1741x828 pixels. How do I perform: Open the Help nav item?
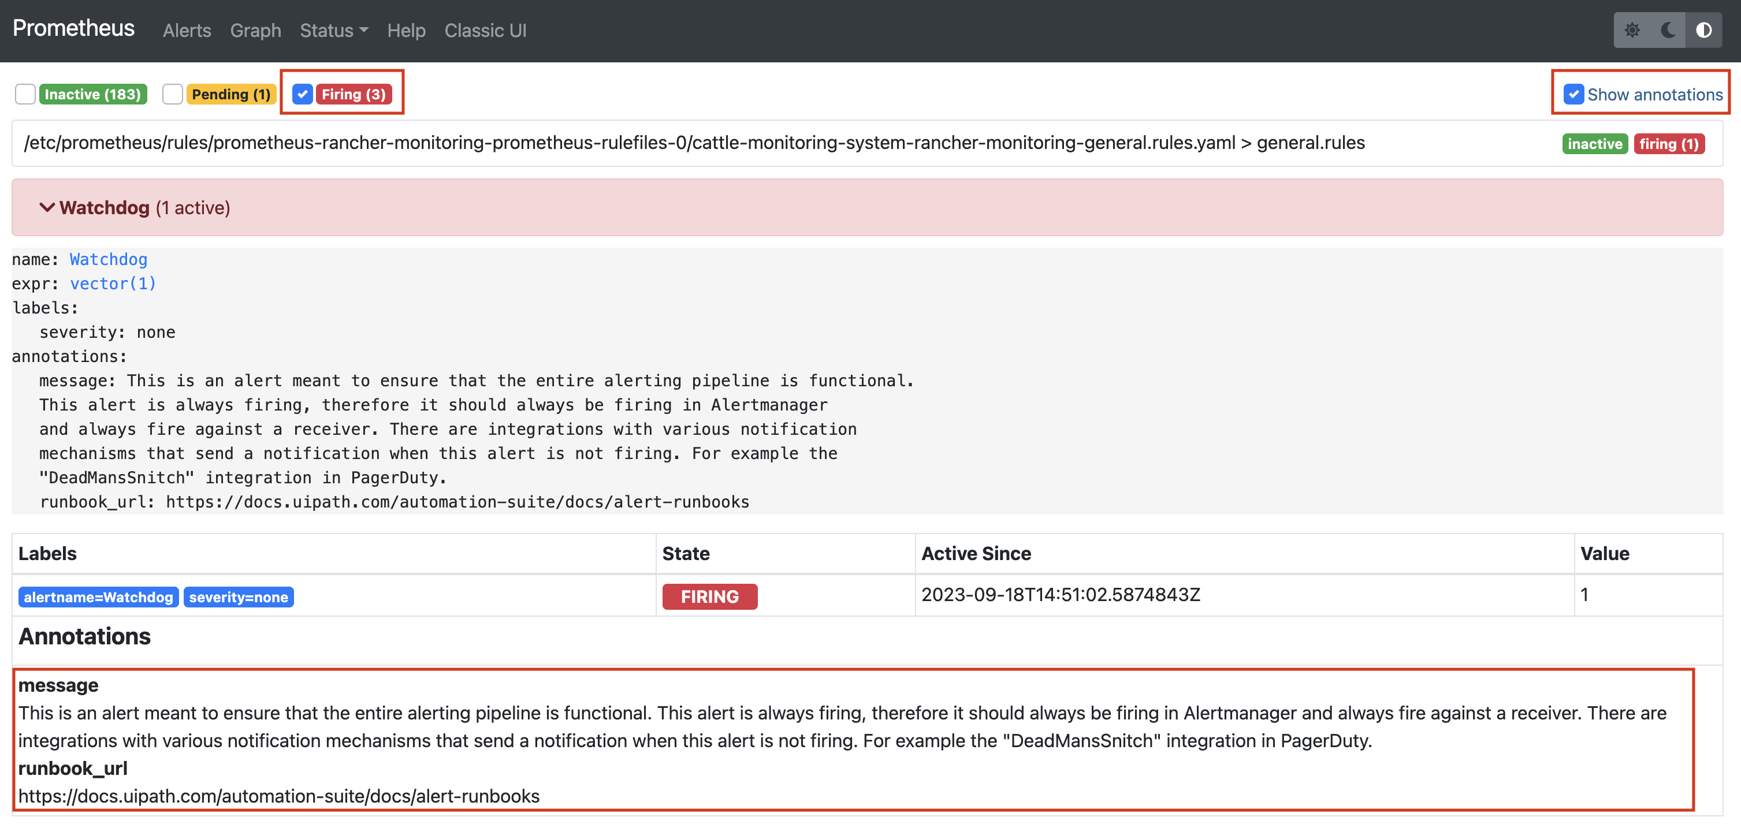point(406,31)
